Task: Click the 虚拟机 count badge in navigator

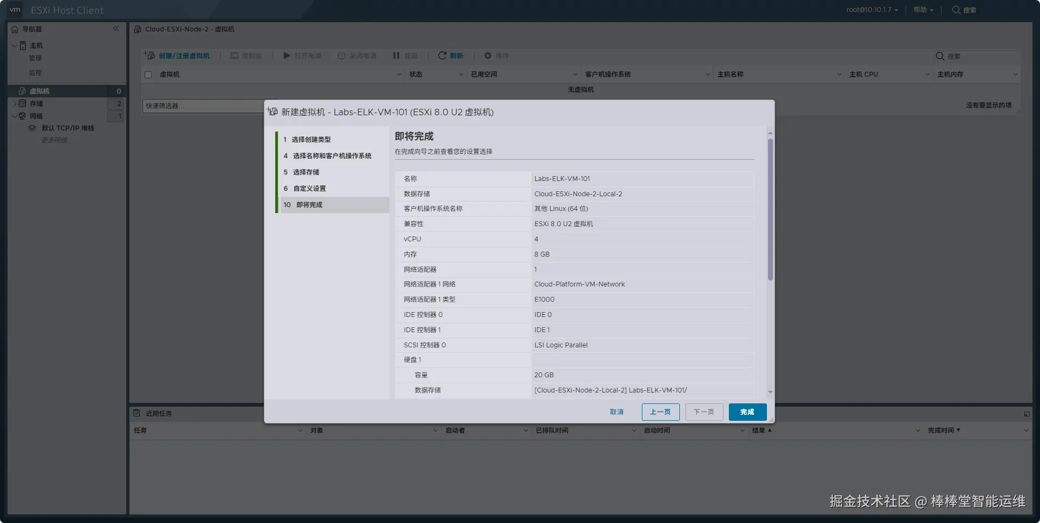Action: [116, 91]
